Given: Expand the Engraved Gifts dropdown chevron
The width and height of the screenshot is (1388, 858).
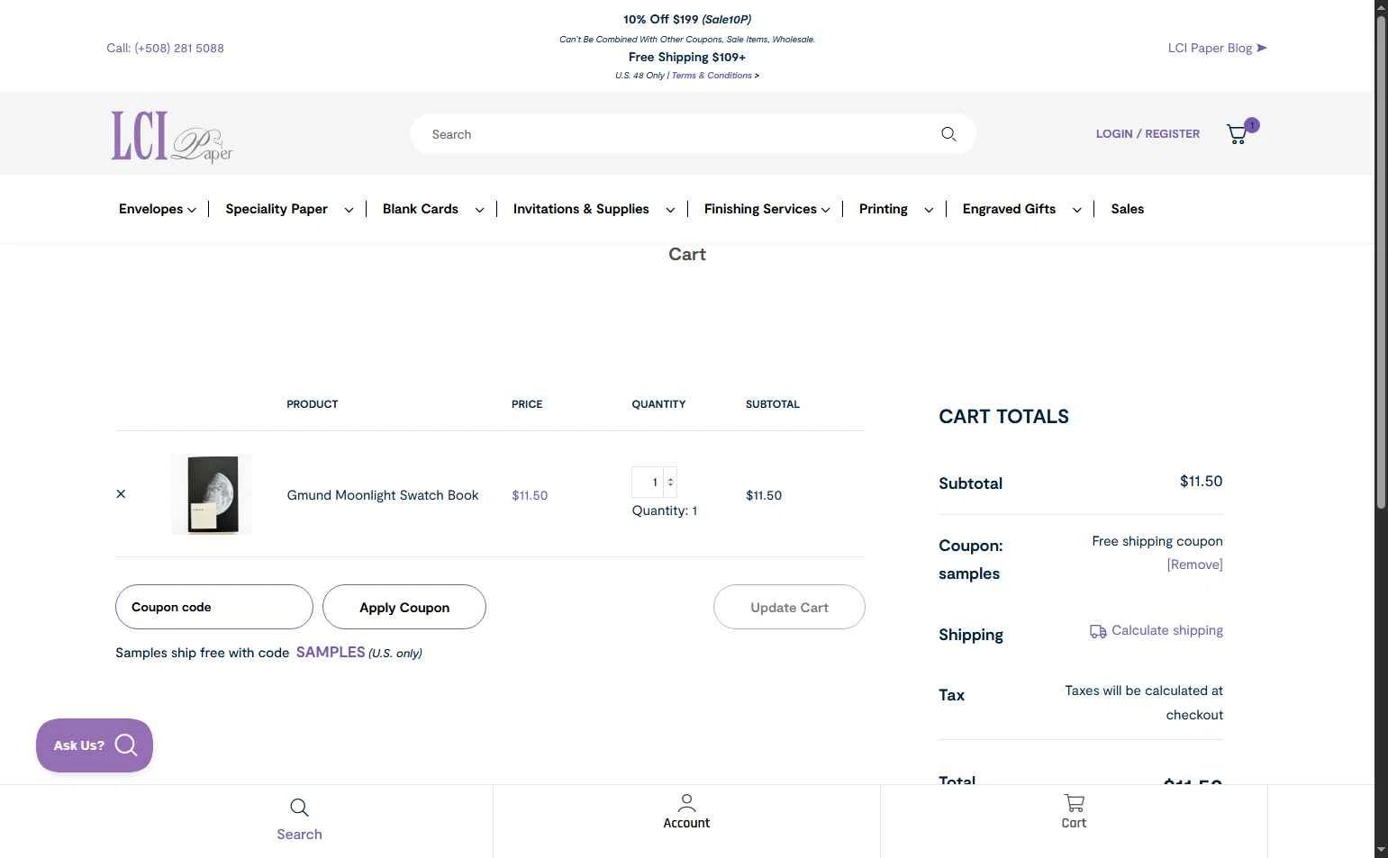Looking at the screenshot, I should point(1076,210).
